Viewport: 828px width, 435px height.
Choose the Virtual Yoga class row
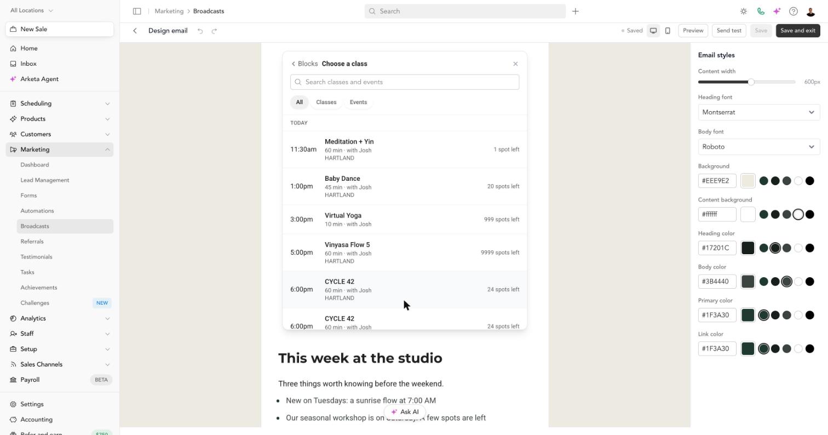tap(405, 220)
